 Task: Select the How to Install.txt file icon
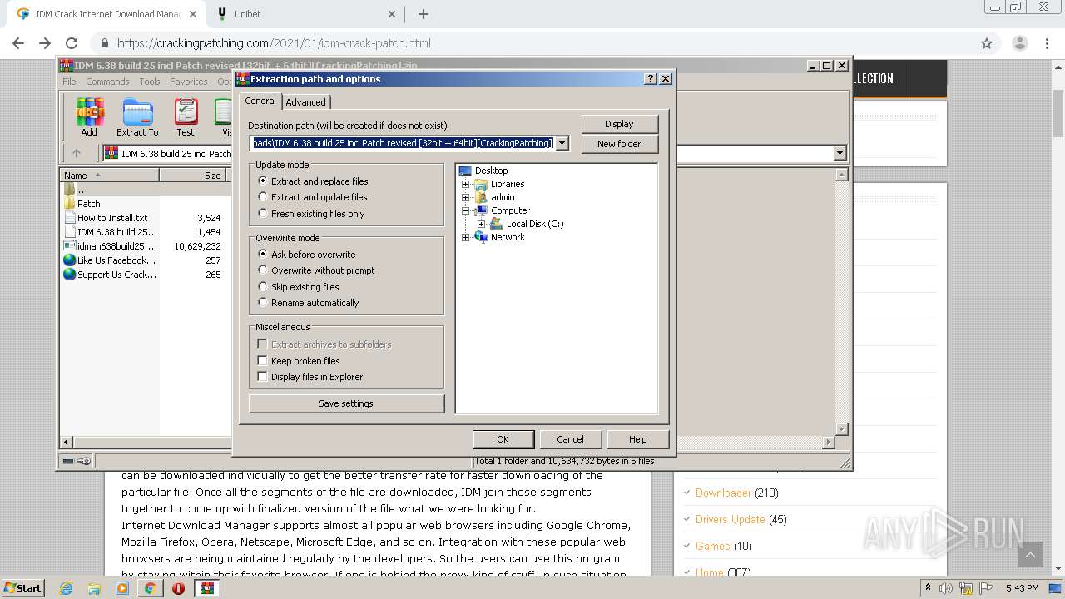[70, 218]
